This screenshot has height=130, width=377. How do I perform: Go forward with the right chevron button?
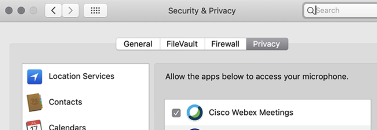click(70, 11)
